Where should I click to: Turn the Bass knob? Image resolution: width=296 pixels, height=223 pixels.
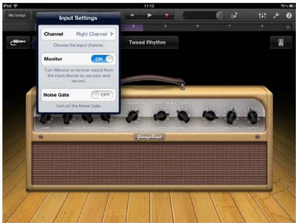pos(67,118)
